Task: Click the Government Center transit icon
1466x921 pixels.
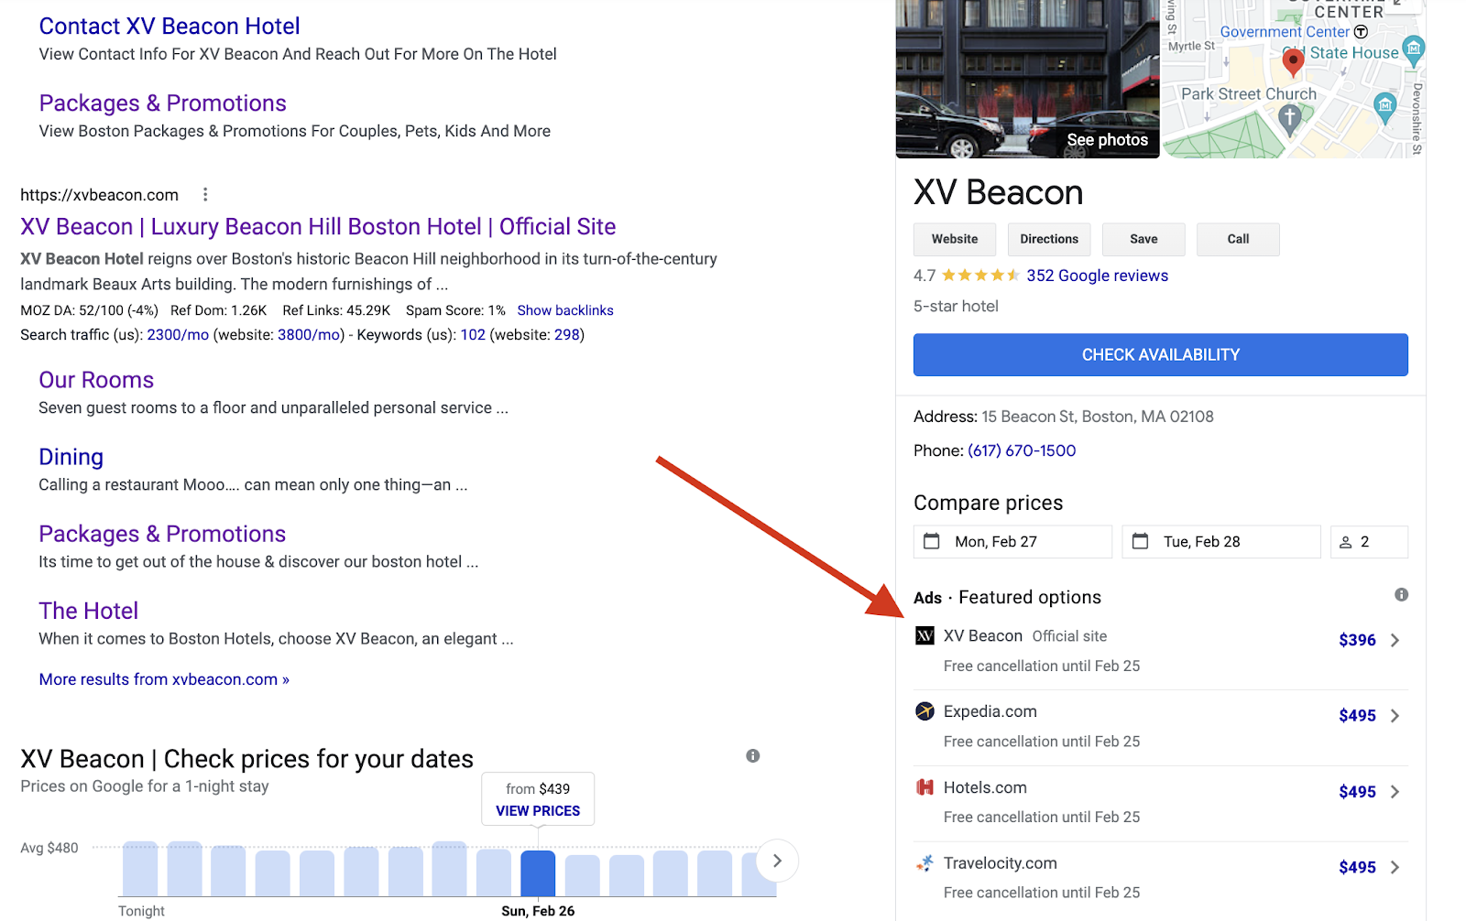Action: tap(1361, 32)
